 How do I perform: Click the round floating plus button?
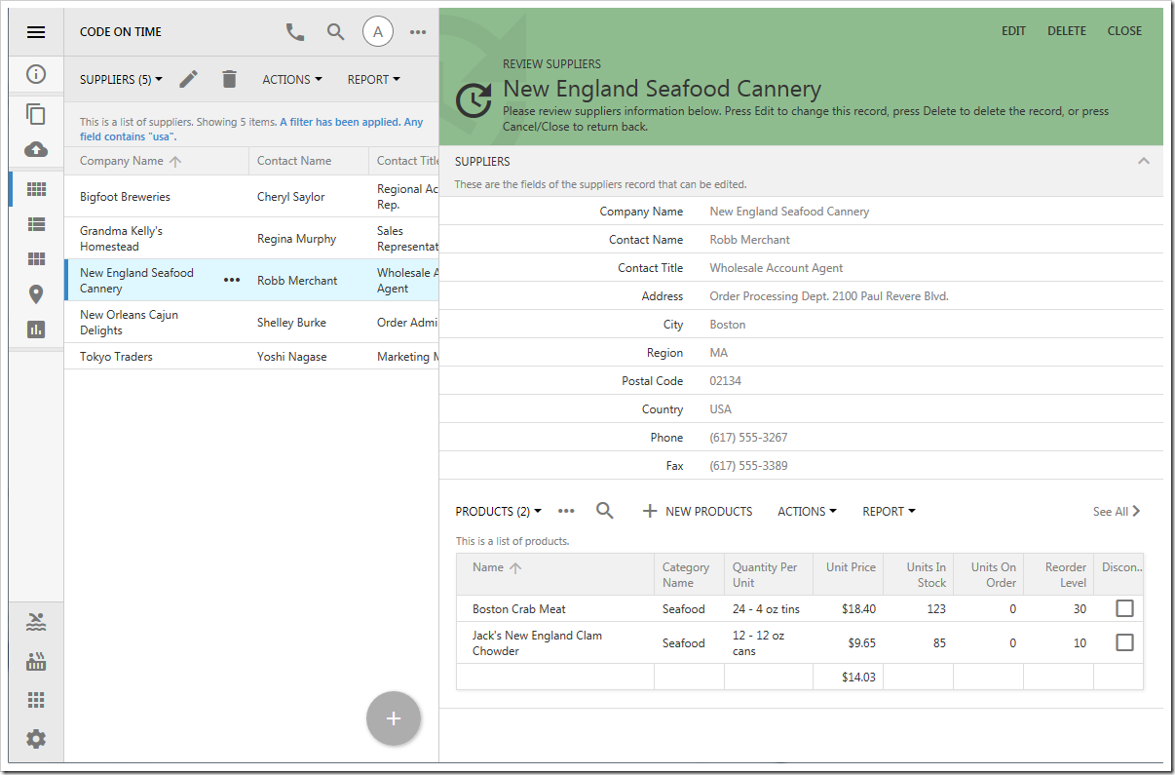(x=394, y=718)
